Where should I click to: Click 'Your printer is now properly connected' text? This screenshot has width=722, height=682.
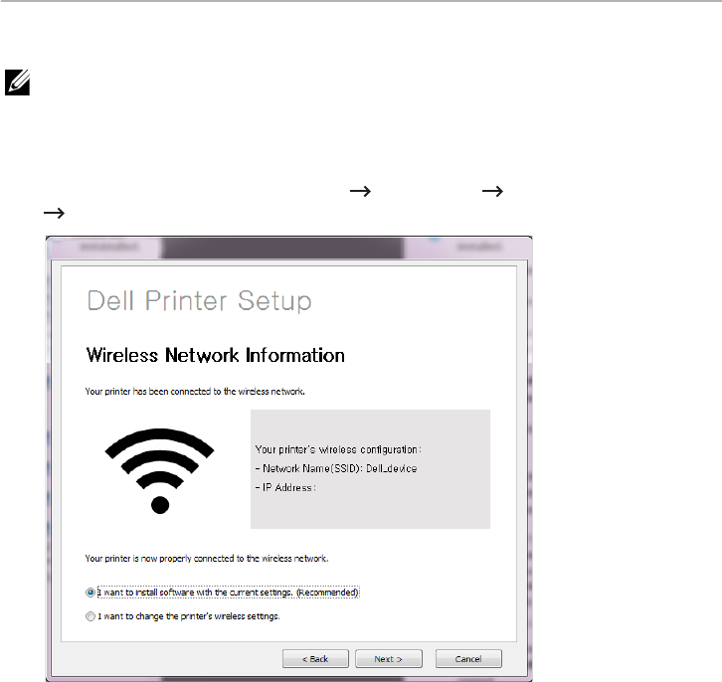207,558
